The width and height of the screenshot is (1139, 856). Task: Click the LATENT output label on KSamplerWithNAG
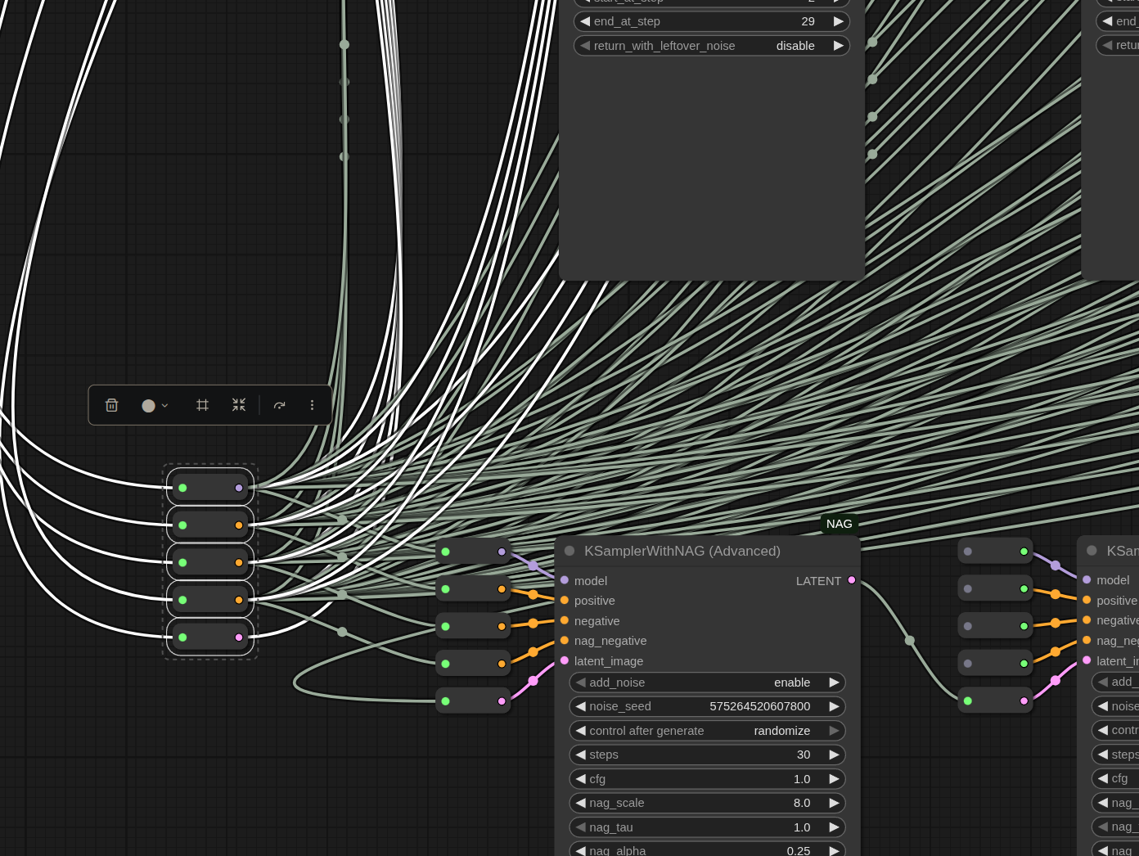click(818, 581)
